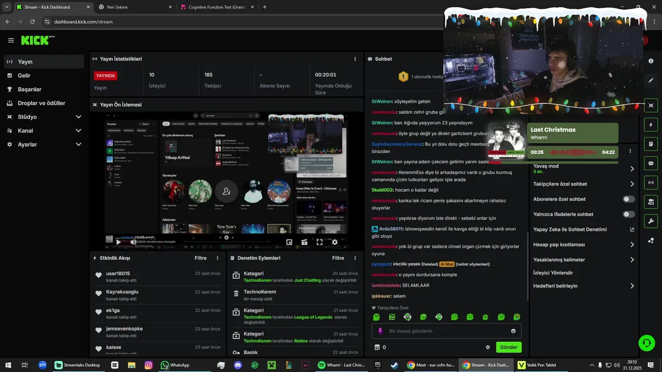The width and height of the screenshot is (662, 372).
Task: Open Hesap yaşı kısıtlaması setting
Action: [x=583, y=244]
